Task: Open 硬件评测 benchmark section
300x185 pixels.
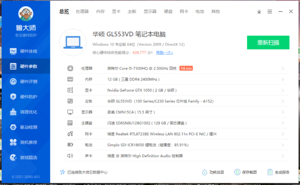Action: pyautogui.click(x=26, y=81)
